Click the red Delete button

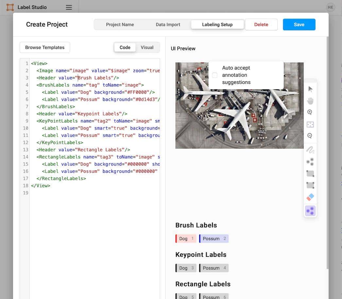[x=261, y=25]
